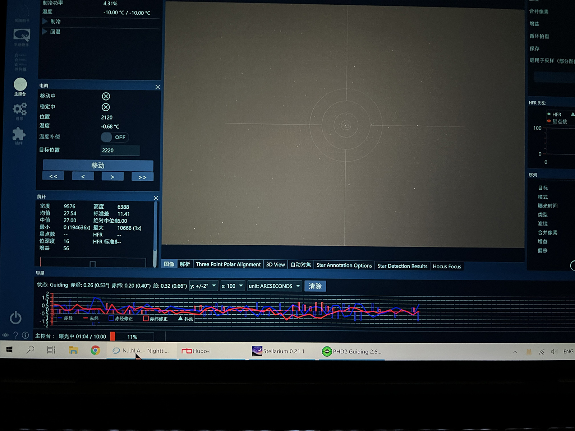Open the question mark help icon

(x=15, y=335)
